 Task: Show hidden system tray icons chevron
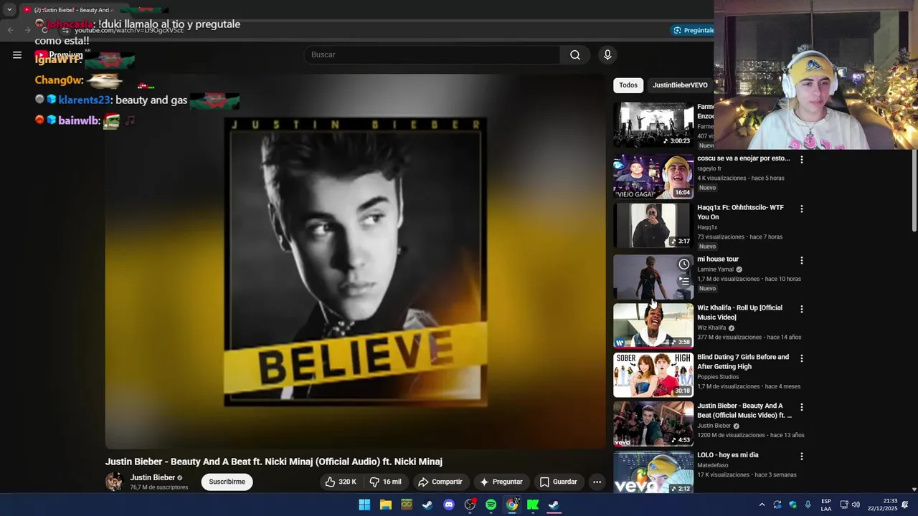coord(762,505)
